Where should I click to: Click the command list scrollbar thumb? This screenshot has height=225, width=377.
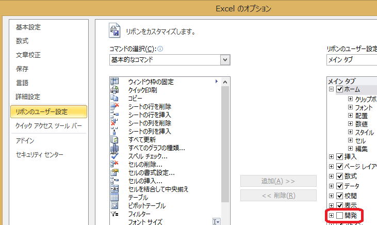225,144
